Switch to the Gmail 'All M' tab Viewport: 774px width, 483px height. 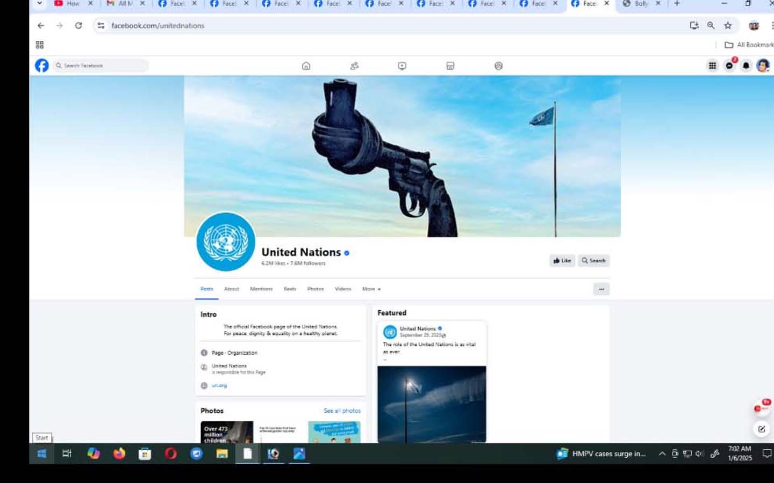(125, 4)
